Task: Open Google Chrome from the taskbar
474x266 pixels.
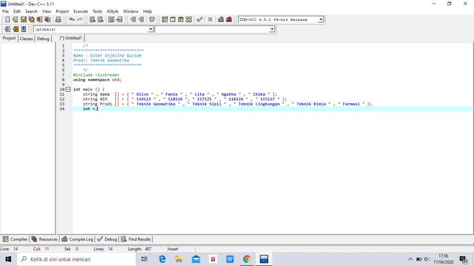Action: coord(247,259)
